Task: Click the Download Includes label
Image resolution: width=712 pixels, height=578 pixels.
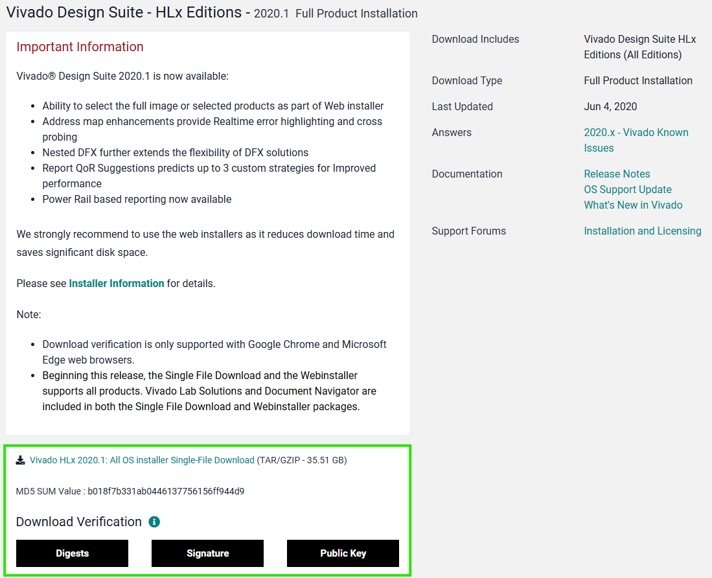Action: pyautogui.click(x=476, y=39)
